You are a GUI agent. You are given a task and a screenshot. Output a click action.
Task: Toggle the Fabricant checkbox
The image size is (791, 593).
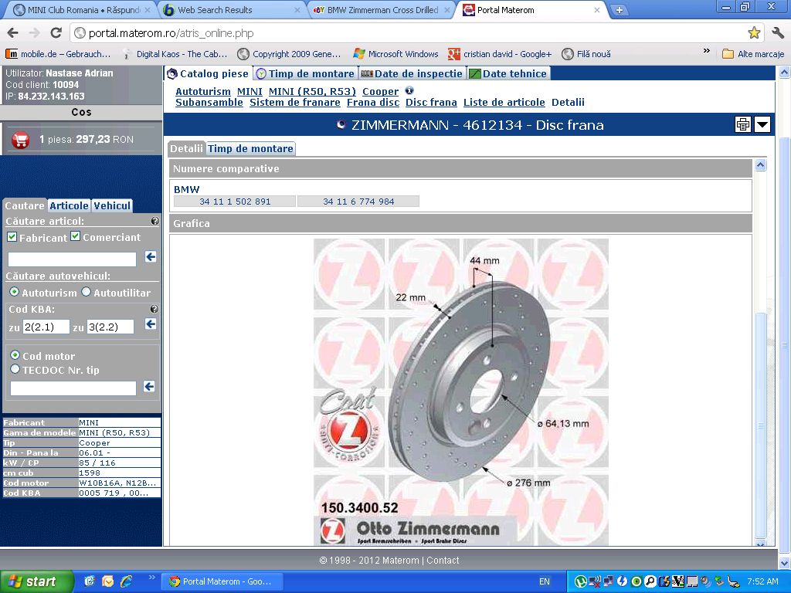point(12,236)
